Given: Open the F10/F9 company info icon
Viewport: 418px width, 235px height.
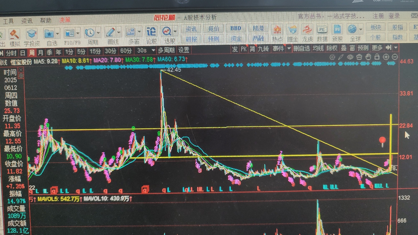Looking at the screenshot, I should [x=69, y=33].
